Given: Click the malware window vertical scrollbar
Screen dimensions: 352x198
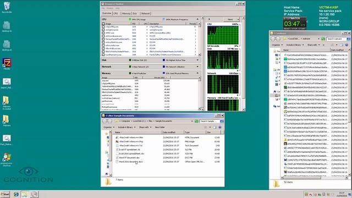Looking at the screenshot, I should [x=349, y=112].
